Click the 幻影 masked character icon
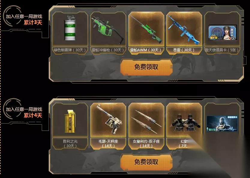The image size is (250, 178). point(185,122)
